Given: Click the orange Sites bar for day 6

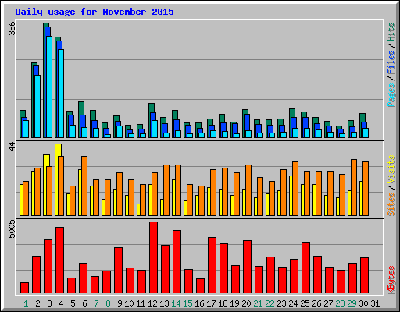Looking at the screenshot, I should coord(84,186).
